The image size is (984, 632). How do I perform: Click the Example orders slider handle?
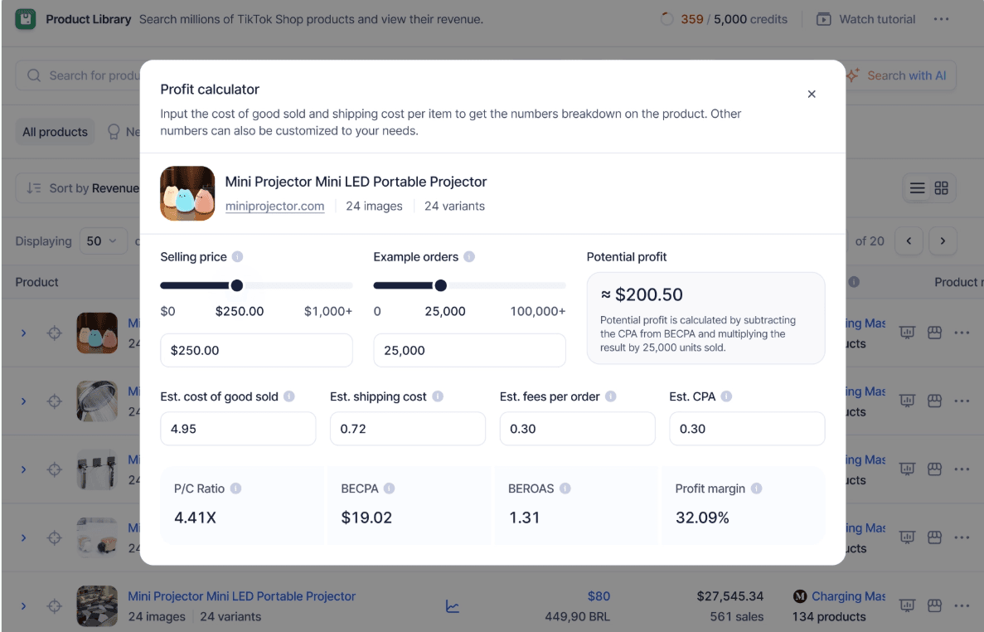coord(441,285)
